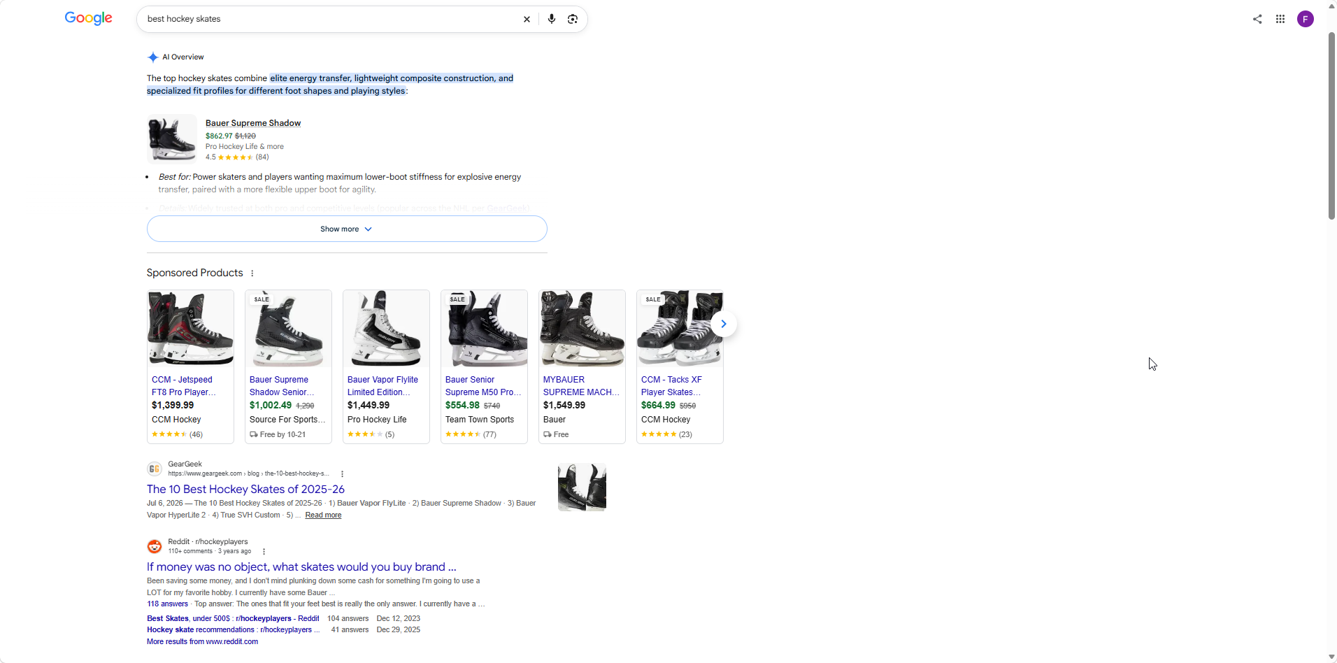The height and width of the screenshot is (663, 1337).
Task: Clear the search box with the X icon
Action: coord(527,19)
